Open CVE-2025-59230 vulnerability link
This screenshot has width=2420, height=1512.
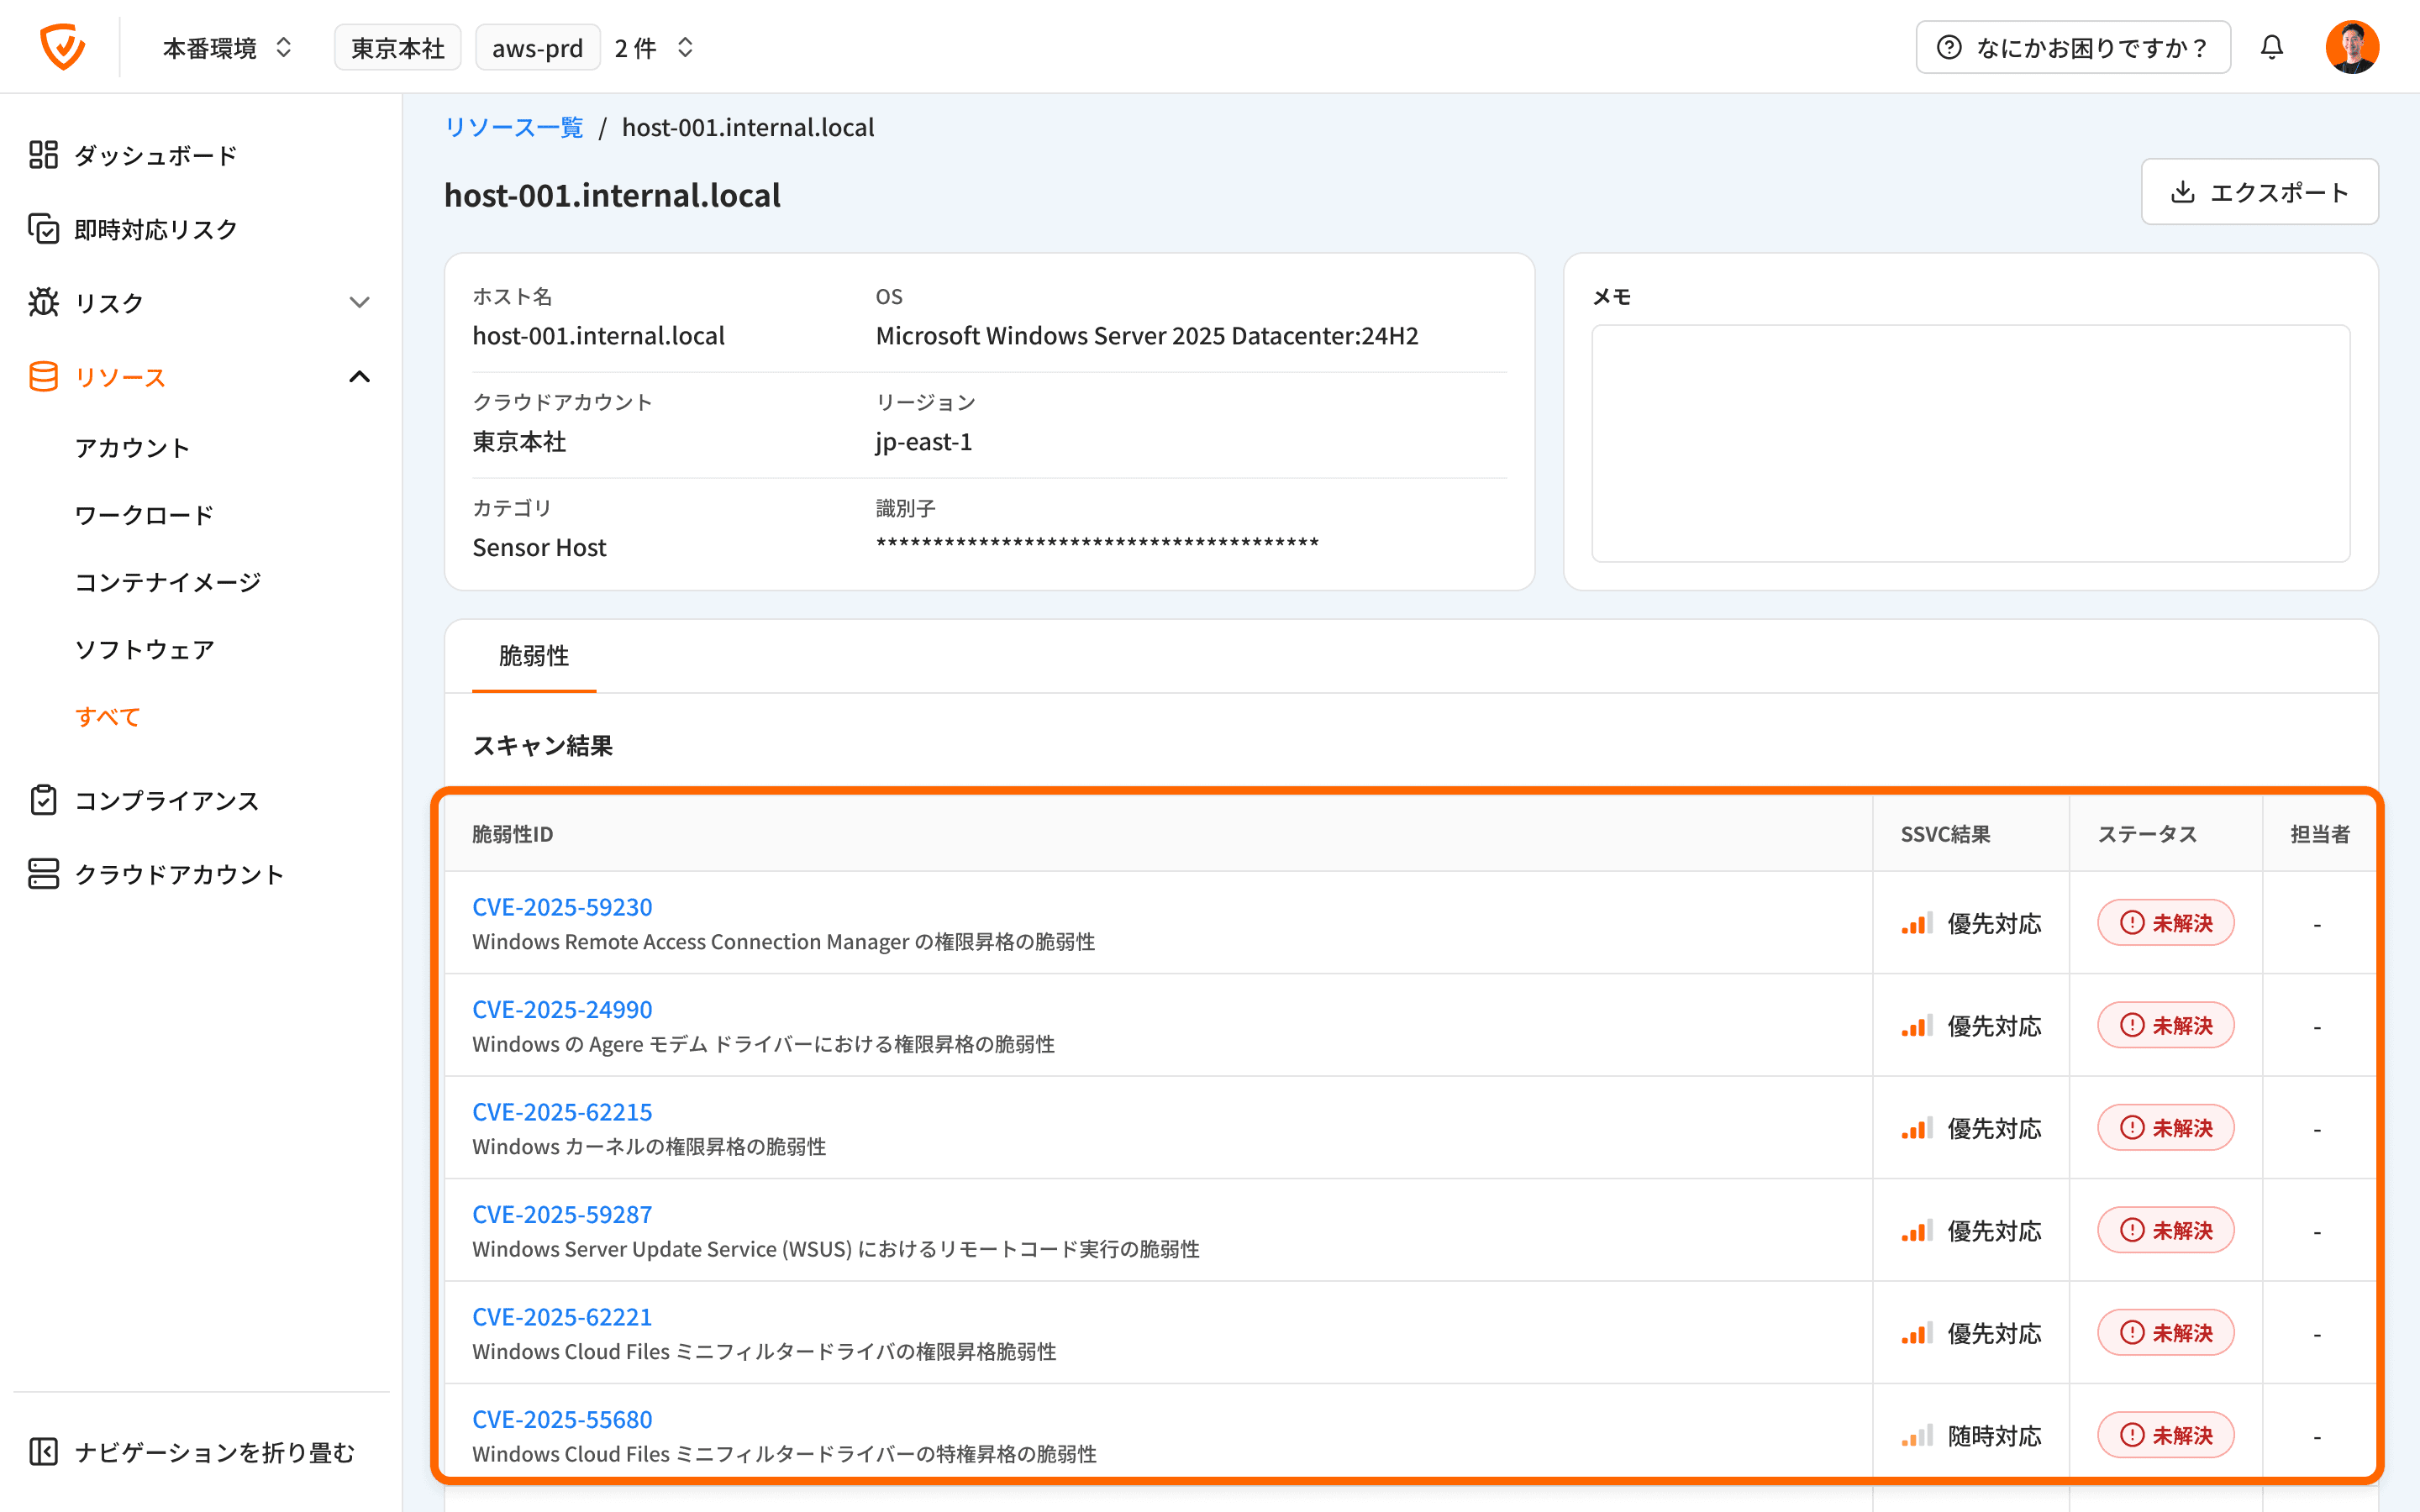tap(562, 907)
